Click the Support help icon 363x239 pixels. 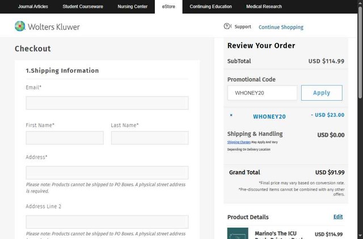[x=227, y=27]
